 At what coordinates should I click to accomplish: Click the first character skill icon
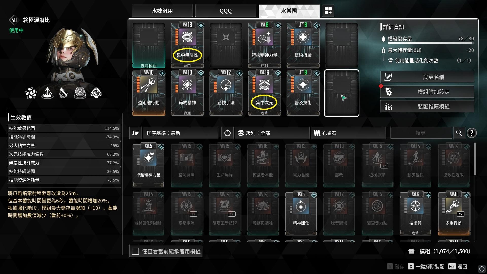pyautogui.click(x=31, y=93)
